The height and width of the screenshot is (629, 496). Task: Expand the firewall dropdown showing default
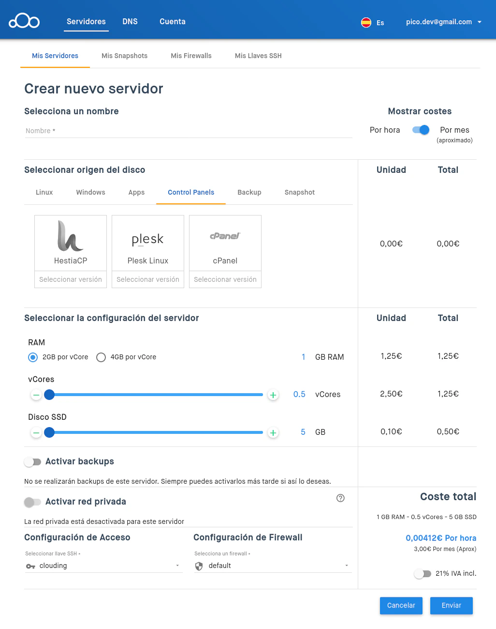click(273, 566)
